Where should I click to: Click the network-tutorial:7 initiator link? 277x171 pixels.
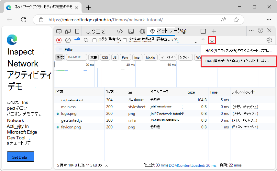tap(167, 114)
